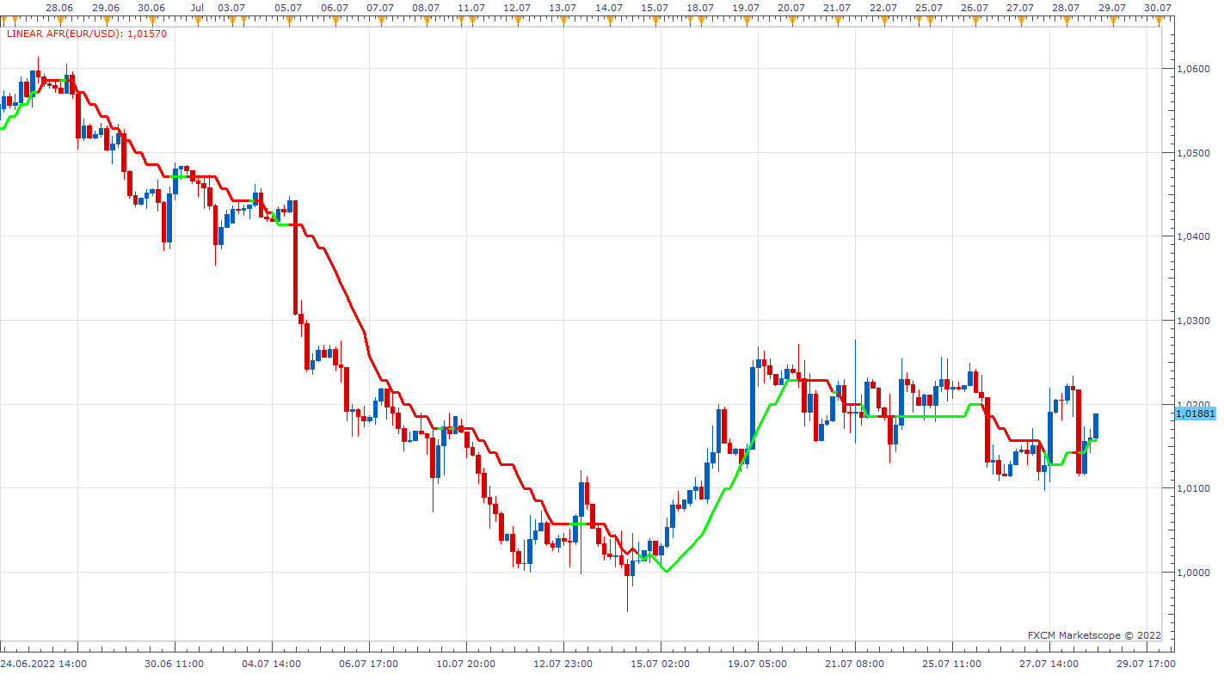This screenshot has width=1224, height=674.
Task: Click the 15.07 02:00 time label
Action: [661, 664]
